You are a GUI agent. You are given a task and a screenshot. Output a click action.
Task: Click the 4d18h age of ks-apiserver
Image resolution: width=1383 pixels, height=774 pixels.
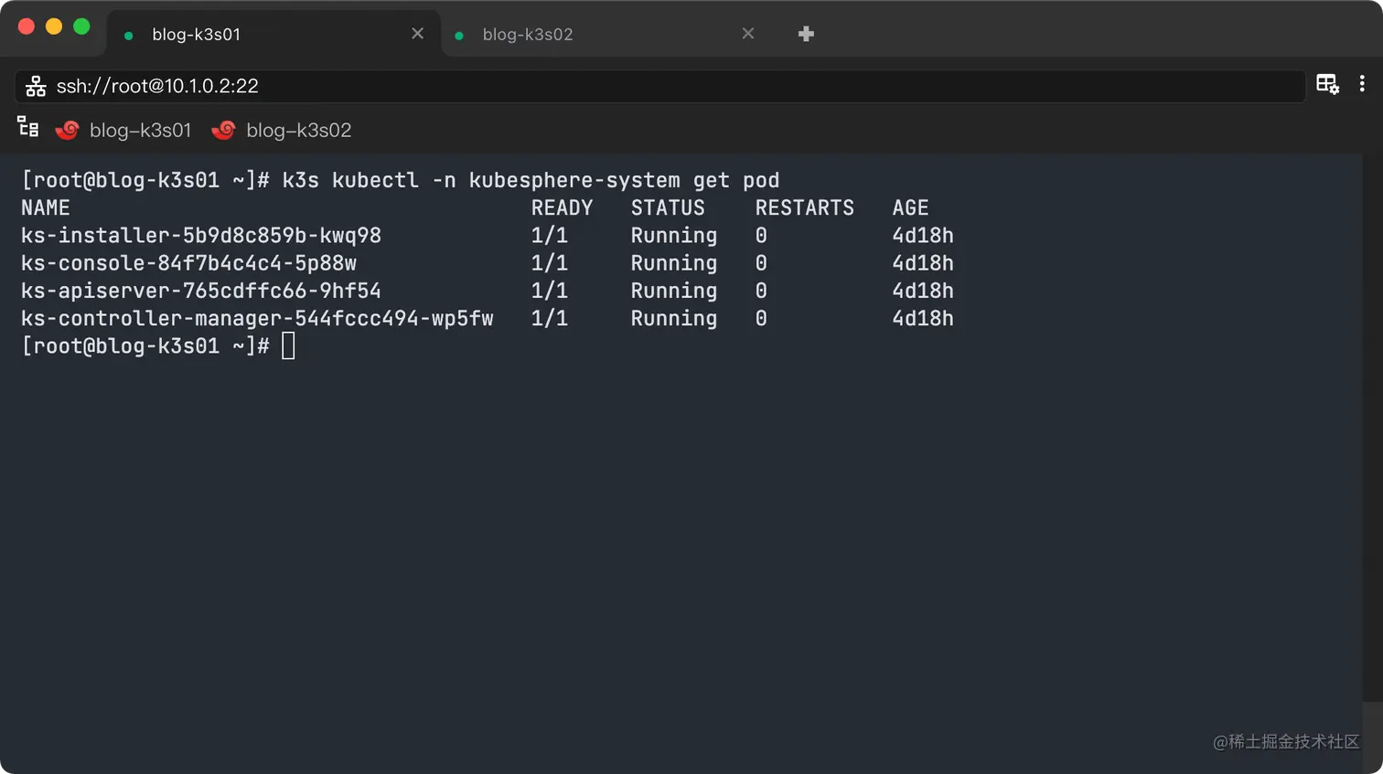point(923,291)
